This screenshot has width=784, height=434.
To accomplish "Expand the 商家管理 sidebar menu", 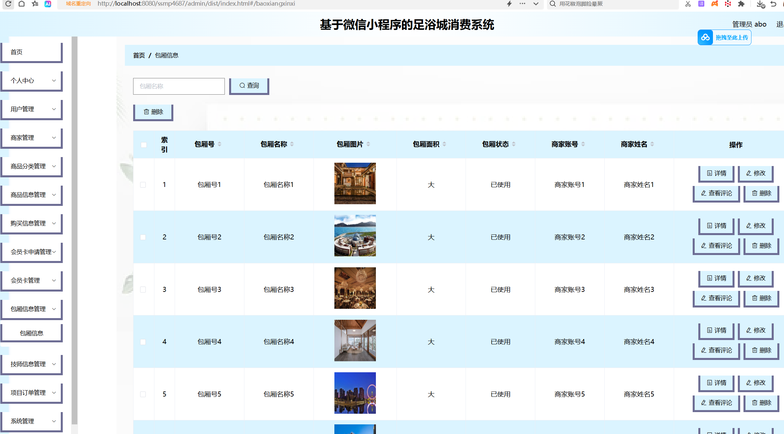I will tap(32, 138).
